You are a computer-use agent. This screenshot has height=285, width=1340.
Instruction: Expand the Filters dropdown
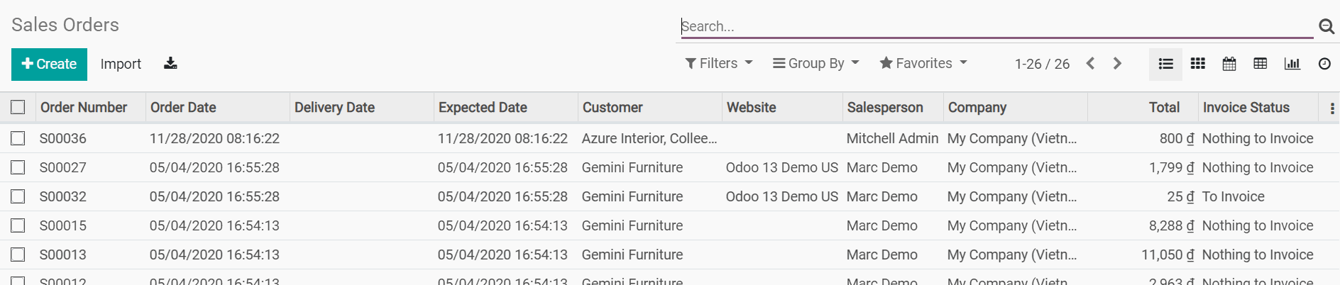(x=718, y=64)
